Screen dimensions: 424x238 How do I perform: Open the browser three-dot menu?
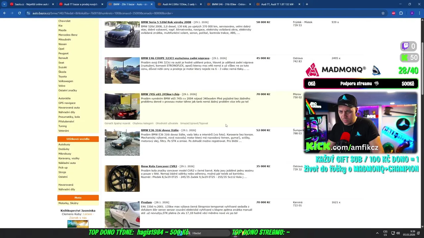(x=419, y=13)
